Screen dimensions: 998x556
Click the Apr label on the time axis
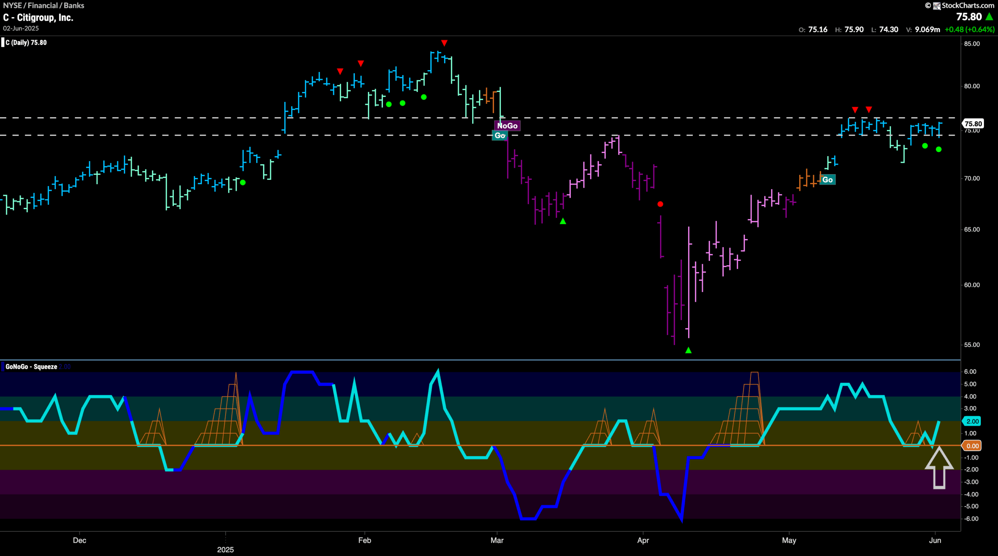(643, 540)
